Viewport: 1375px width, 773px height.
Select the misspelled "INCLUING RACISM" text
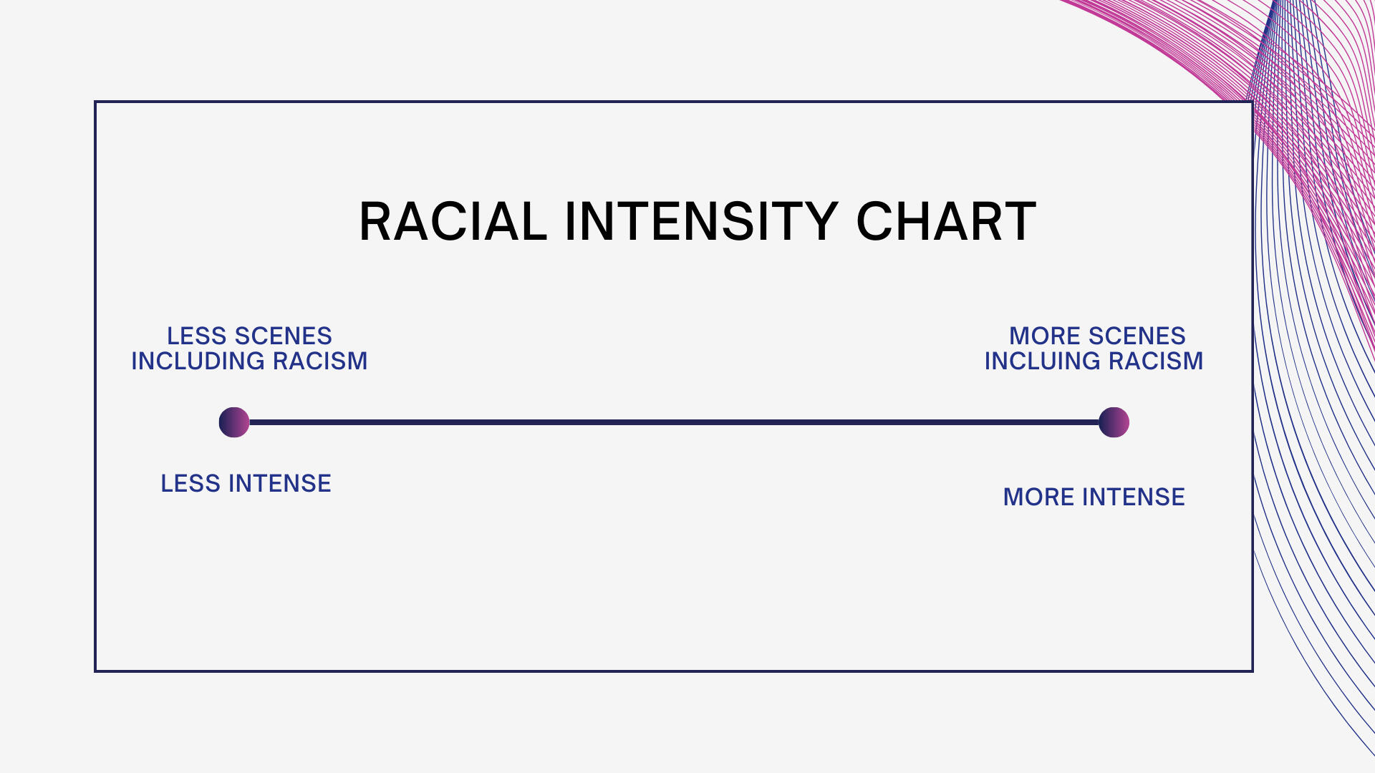[x=1094, y=361]
